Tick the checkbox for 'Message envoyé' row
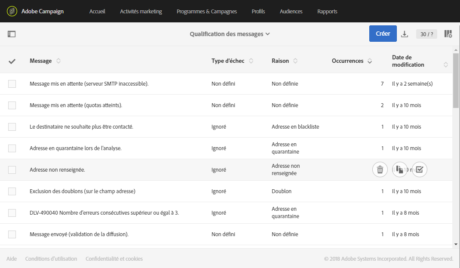The image size is (460, 268). click(12, 234)
